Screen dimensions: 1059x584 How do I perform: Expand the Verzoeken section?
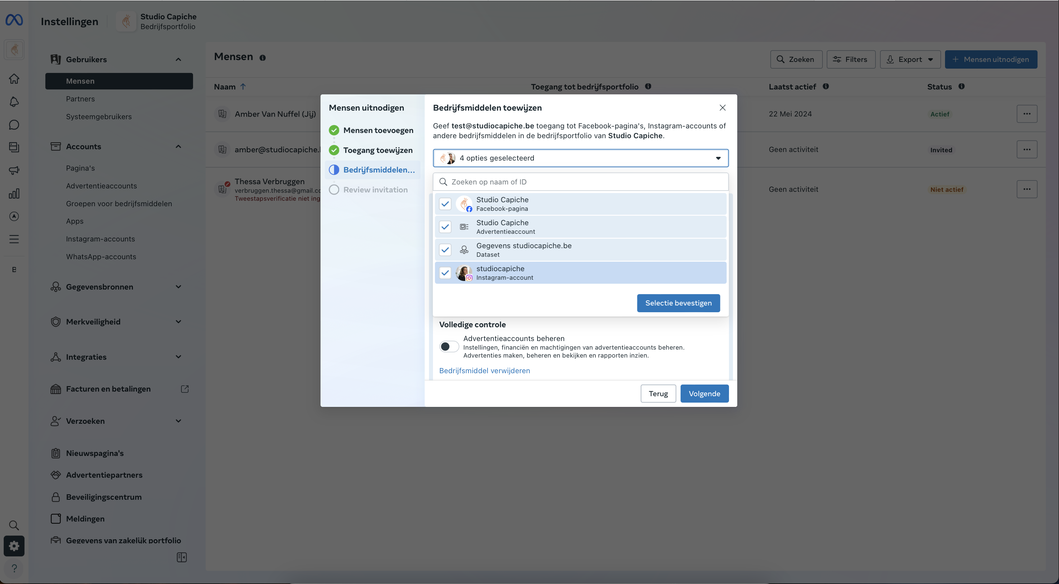pos(178,421)
